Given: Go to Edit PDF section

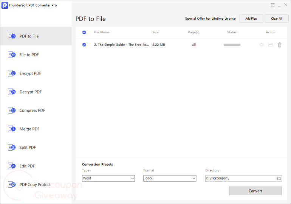Looking at the screenshot, I should tap(36, 166).
